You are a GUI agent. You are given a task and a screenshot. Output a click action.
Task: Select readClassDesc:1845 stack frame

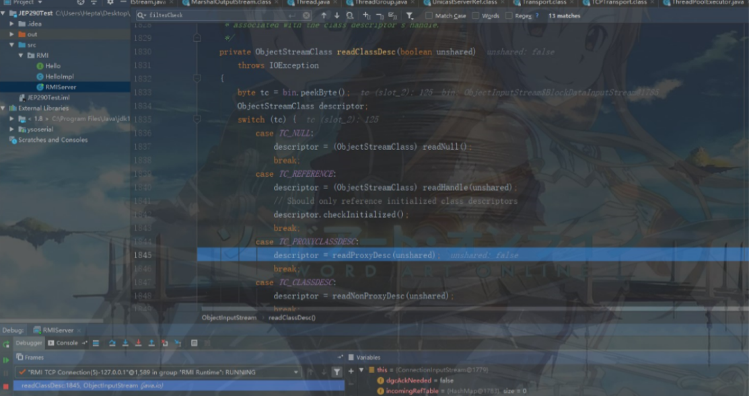(x=179, y=385)
